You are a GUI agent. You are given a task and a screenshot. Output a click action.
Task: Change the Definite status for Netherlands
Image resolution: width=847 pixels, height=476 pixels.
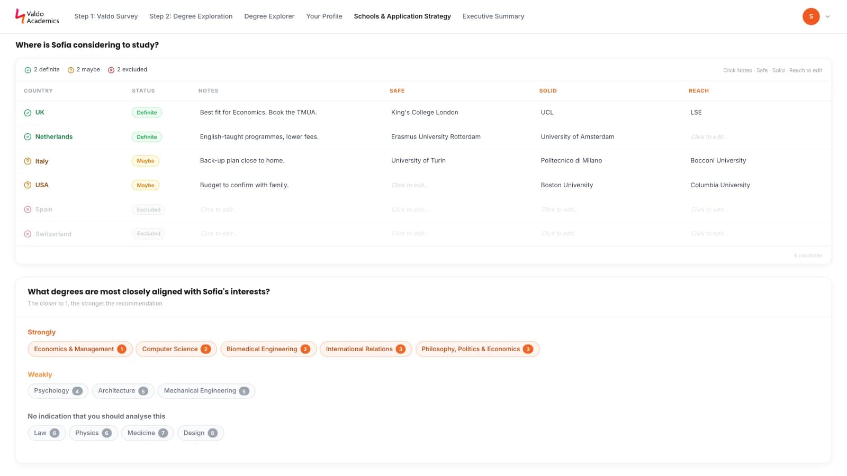click(x=147, y=137)
